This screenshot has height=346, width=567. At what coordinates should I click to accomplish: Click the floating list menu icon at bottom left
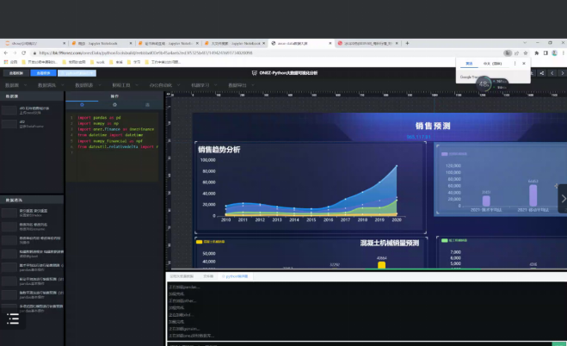point(13,318)
